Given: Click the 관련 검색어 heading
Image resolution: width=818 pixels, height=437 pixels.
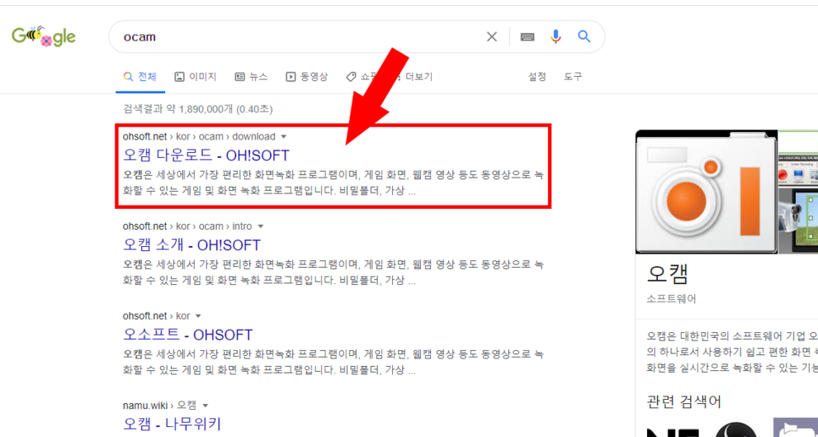Looking at the screenshot, I should [684, 401].
